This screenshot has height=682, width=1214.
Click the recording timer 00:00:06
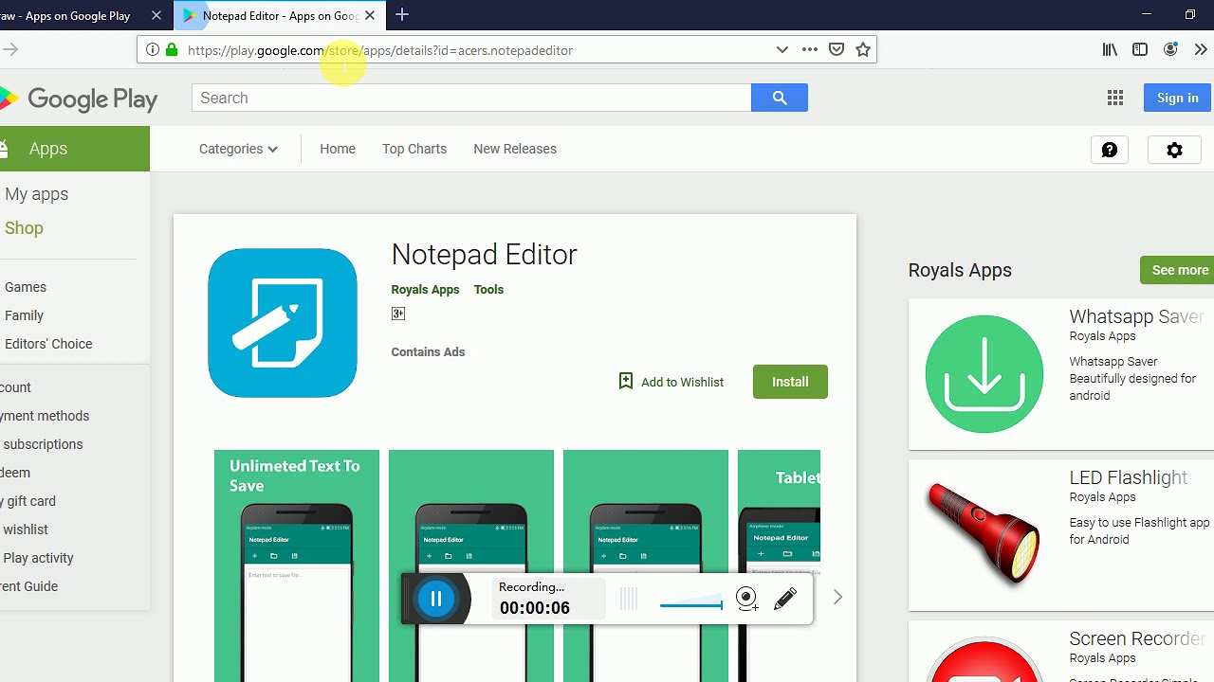coord(535,608)
